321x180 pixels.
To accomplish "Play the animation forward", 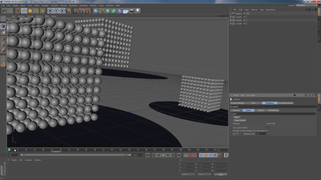I will tap(163, 155).
